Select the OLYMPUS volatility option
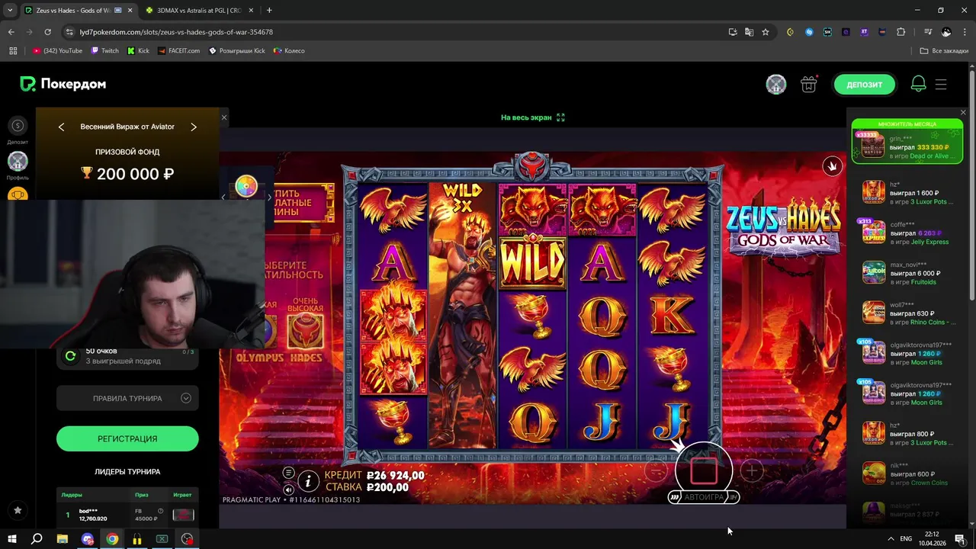The height and width of the screenshot is (549, 976). point(259,357)
